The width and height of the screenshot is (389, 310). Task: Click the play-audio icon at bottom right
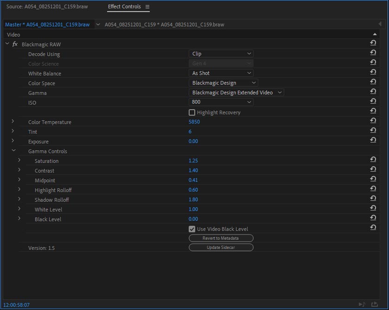(362, 304)
